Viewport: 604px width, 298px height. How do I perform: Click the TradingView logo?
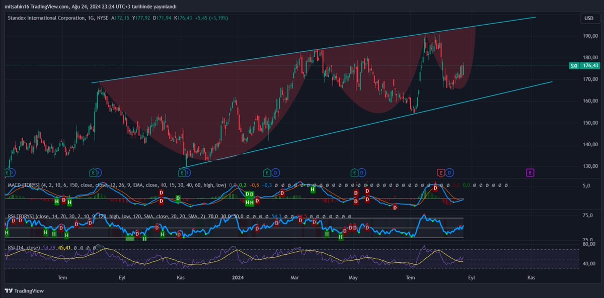[24, 290]
